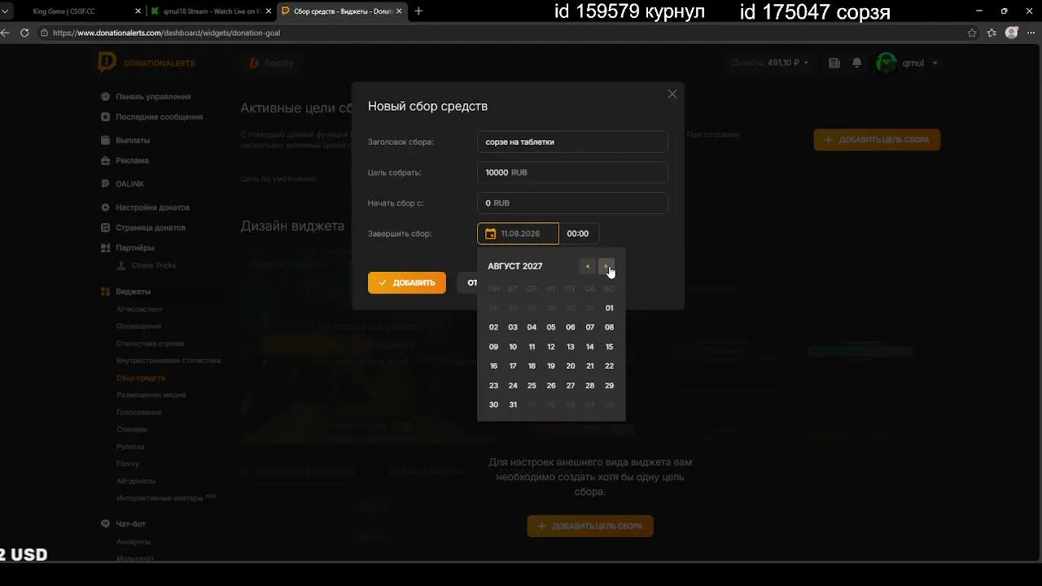
Task: Open notifications bell icon
Action: (856, 63)
